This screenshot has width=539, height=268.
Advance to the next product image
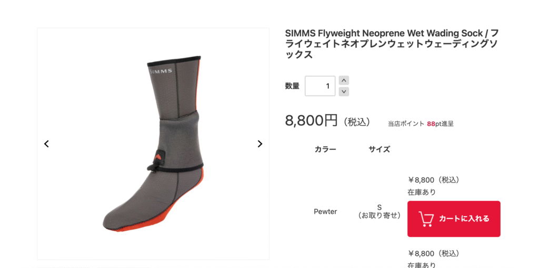click(x=260, y=144)
